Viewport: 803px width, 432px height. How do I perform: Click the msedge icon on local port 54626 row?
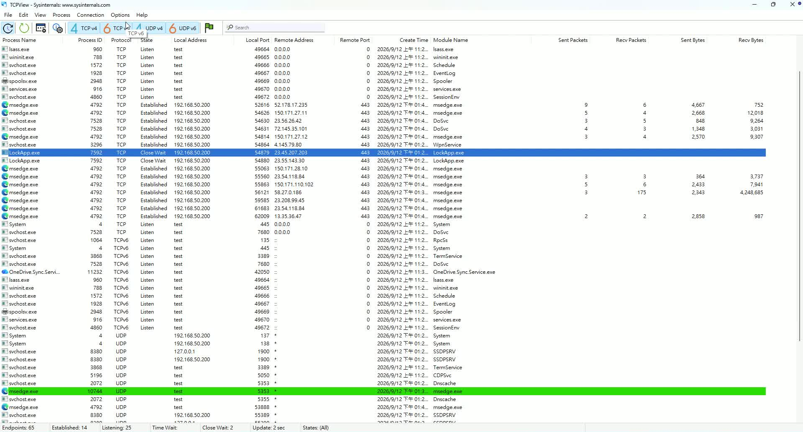(5, 113)
